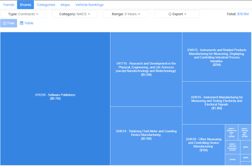252x166 pixels.
Task: Click the ($3.2M) amount label
Action: tap(146, 75)
